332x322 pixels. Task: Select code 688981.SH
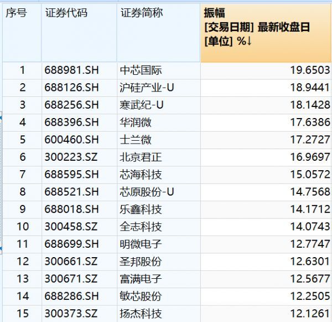coord(71,70)
